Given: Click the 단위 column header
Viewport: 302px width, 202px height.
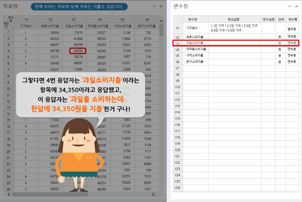Looking at the screenshot, I should 281,19.
